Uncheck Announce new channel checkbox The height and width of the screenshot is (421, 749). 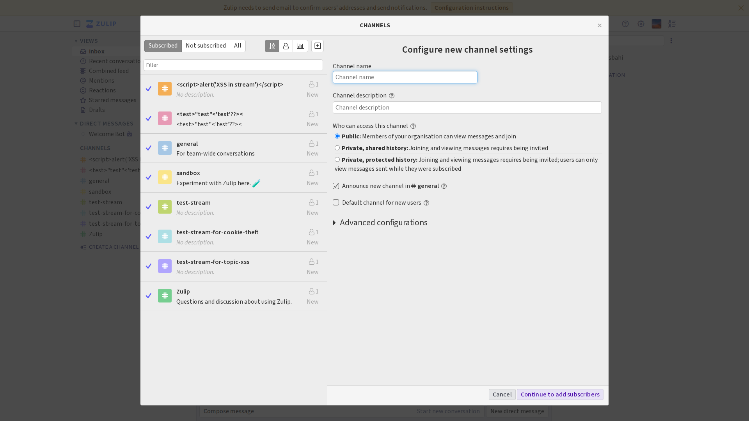coord(336,186)
